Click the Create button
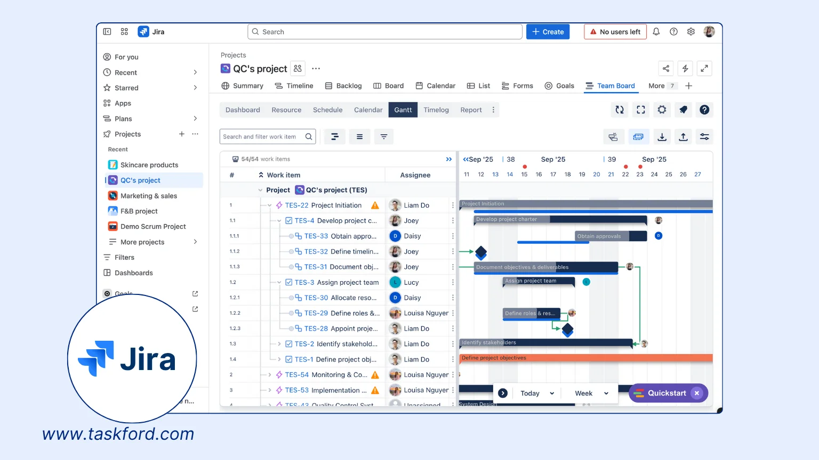This screenshot has width=819, height=460. click(548, 32)
